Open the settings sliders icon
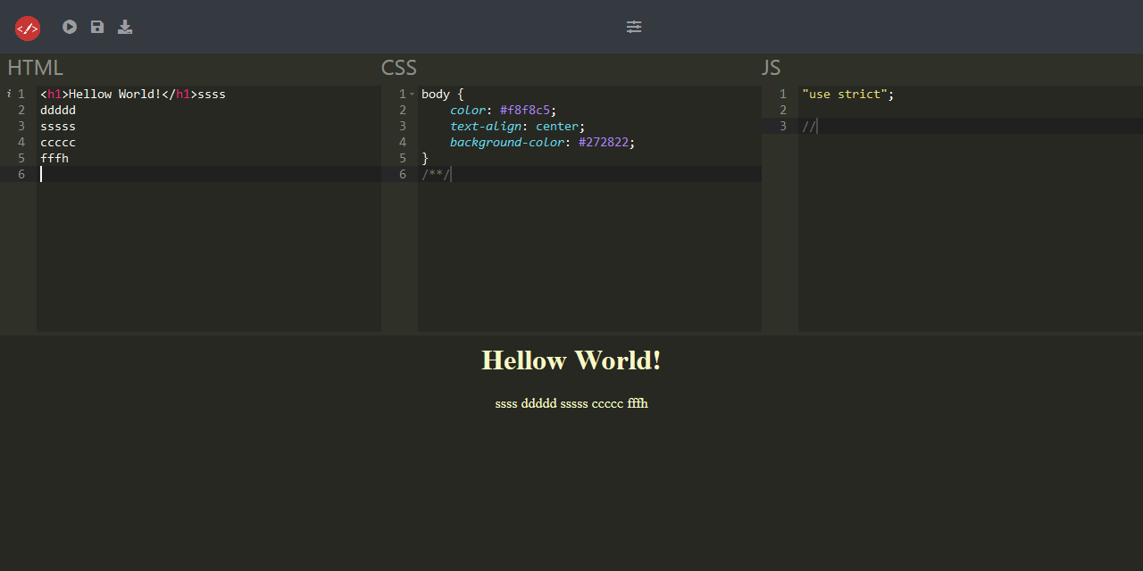Image resolution: width=1143 pixels, height=571 pixels. click(x=634, y=27)
